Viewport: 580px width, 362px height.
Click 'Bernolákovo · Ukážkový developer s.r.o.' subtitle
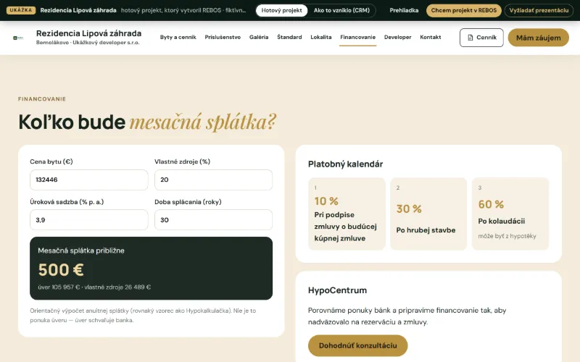tap(88, 43)
